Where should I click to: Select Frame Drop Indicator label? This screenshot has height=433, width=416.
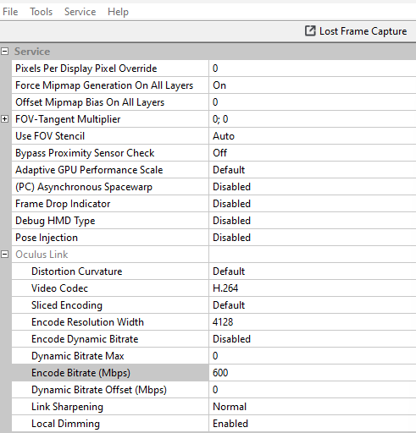point(63,204)
